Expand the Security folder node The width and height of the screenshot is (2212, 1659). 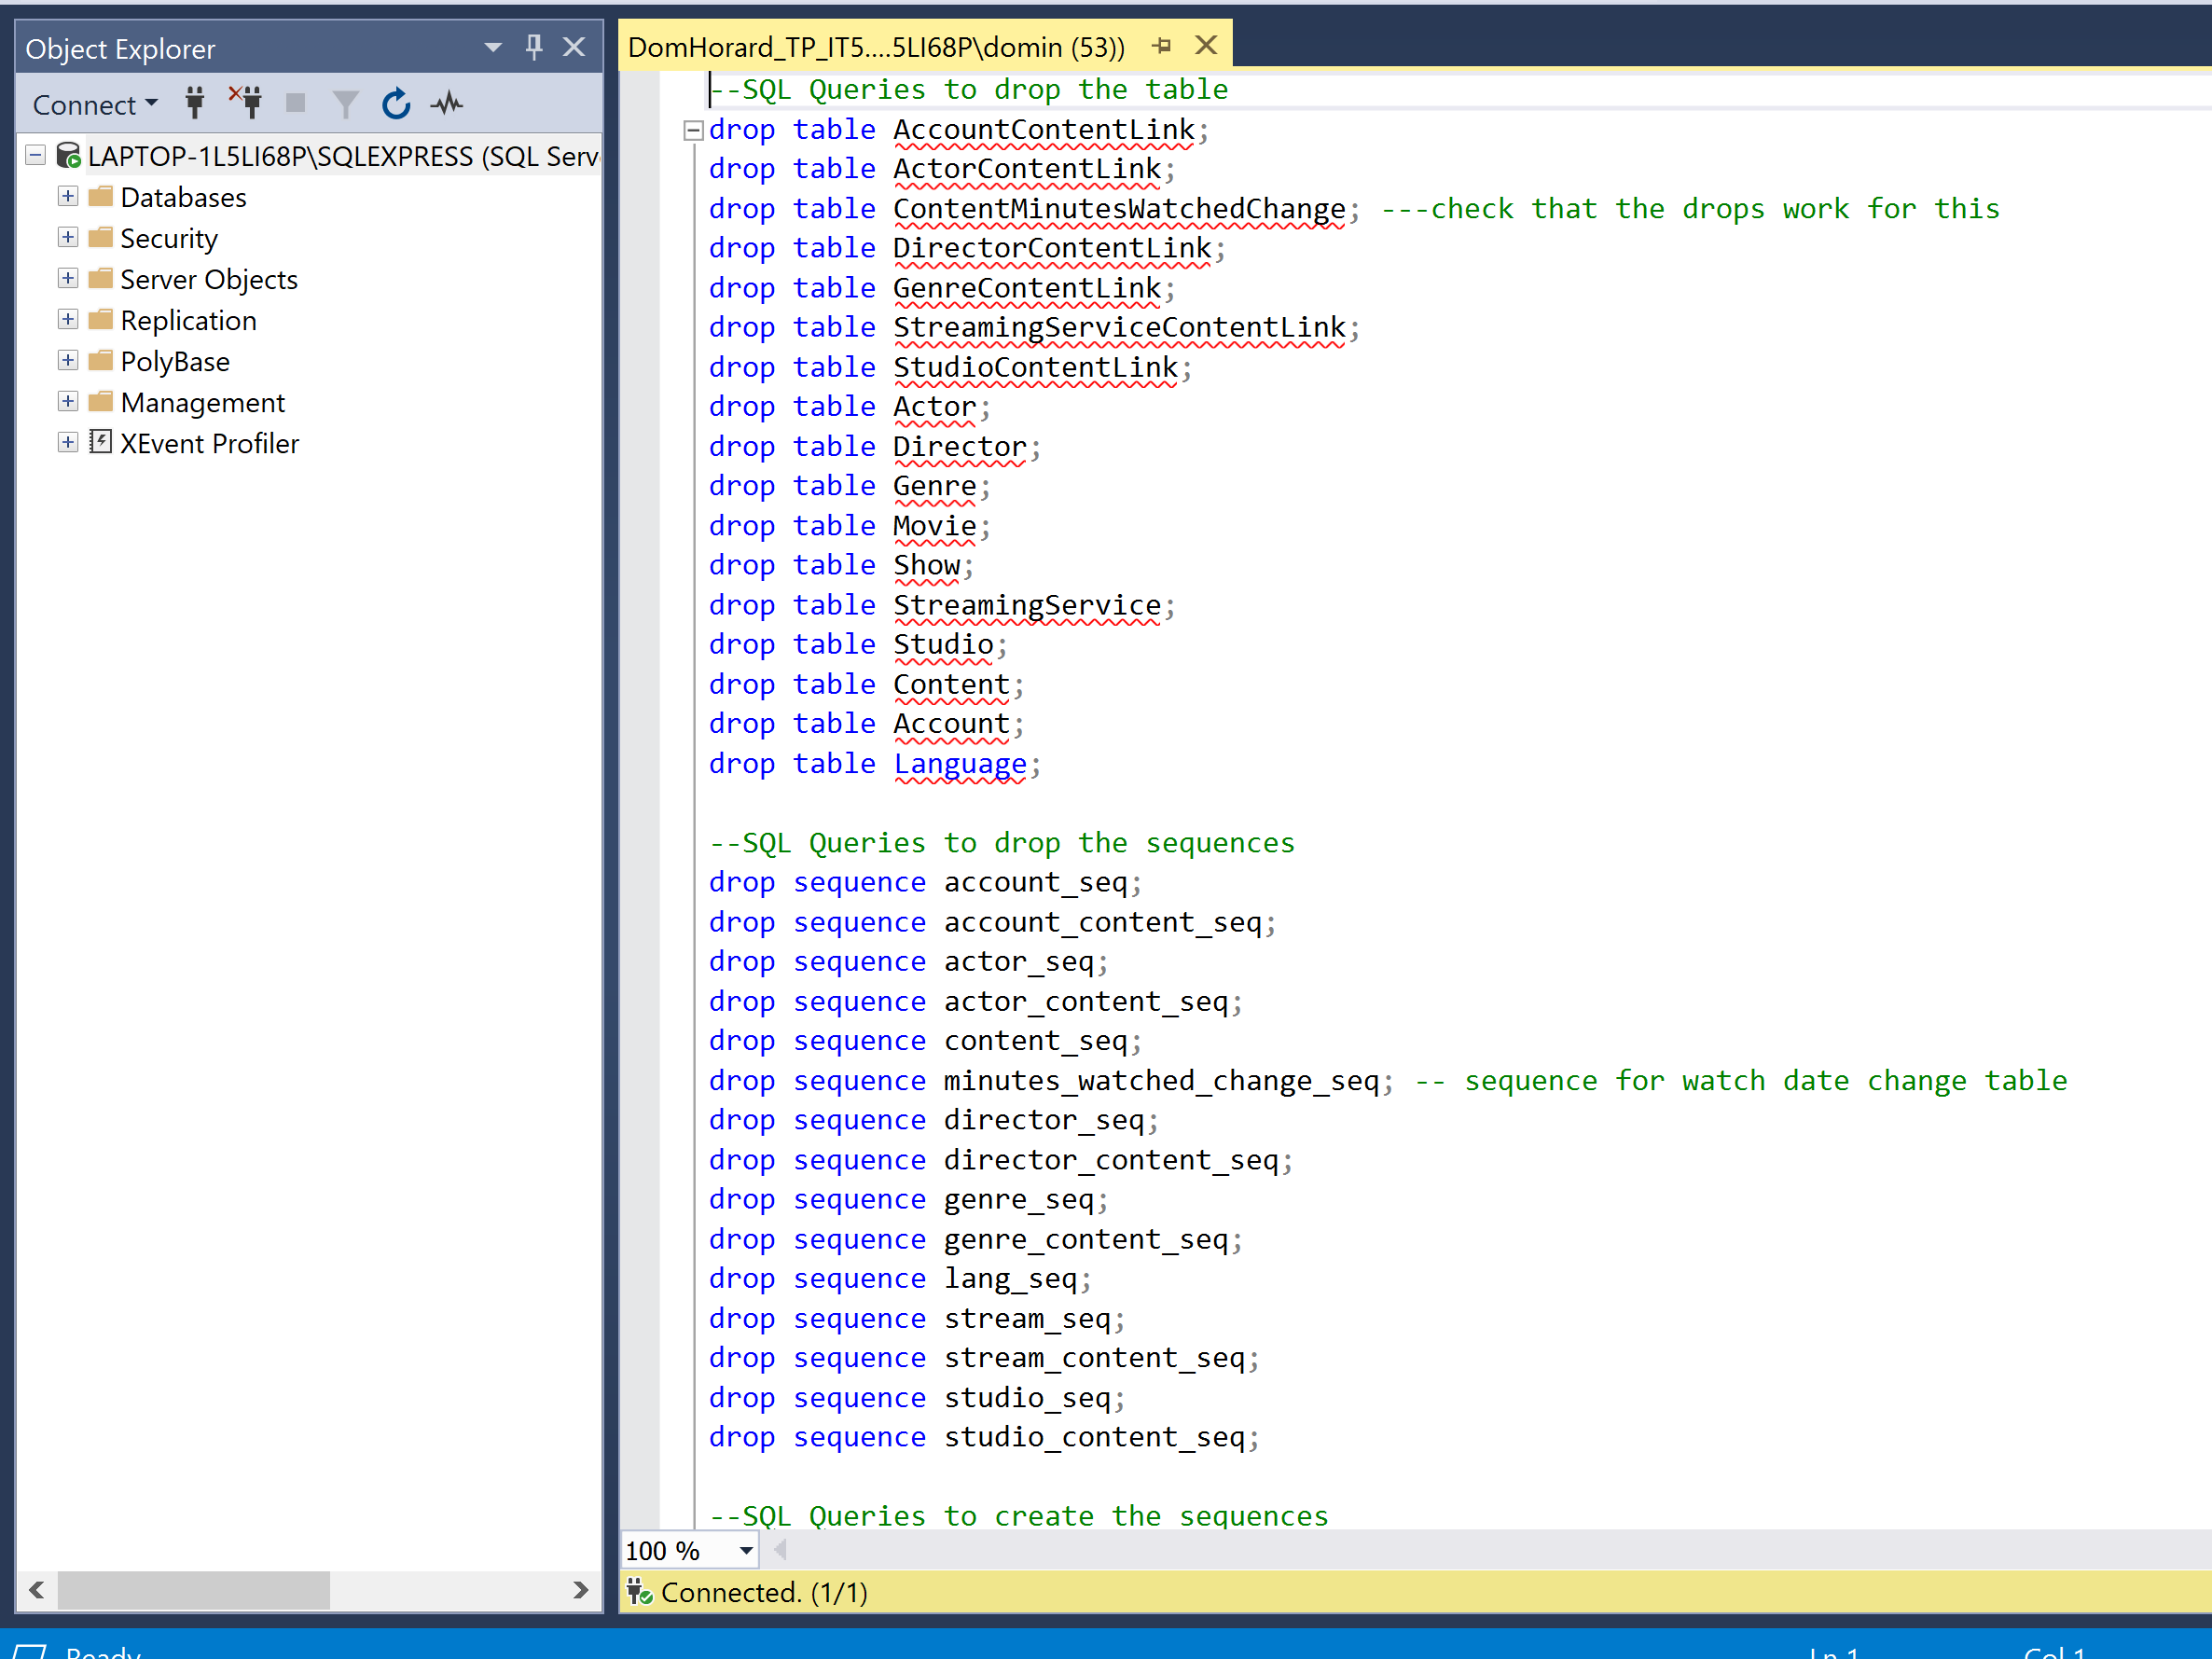67,238
